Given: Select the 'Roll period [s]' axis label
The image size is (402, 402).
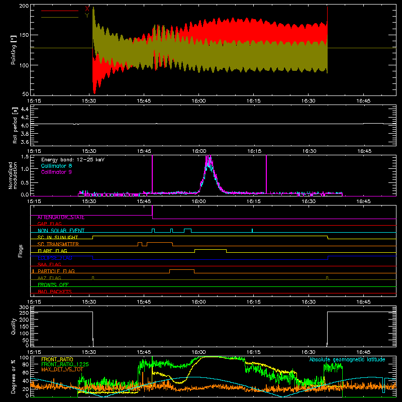Looking at the screenshot, I should pos(15,125).
